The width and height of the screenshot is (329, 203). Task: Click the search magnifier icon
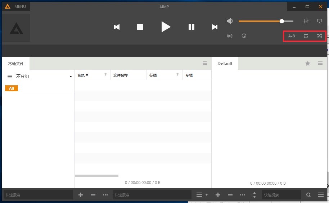coord(308,195)
